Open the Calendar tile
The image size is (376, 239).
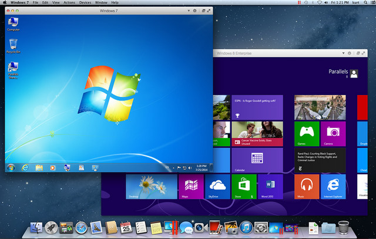(257, 160)
